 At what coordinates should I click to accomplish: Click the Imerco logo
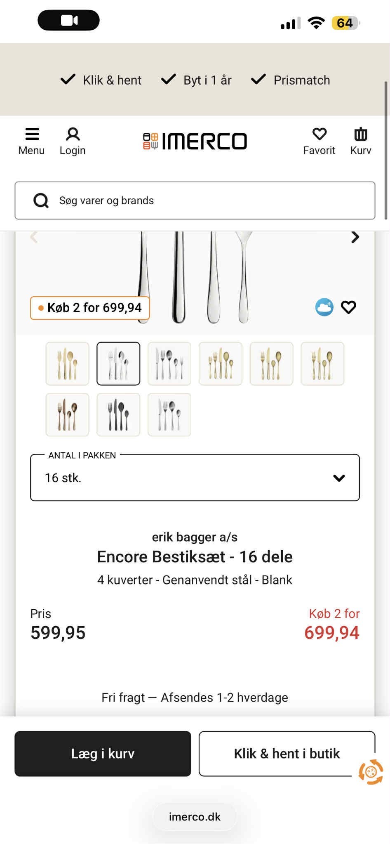(195, 141)
